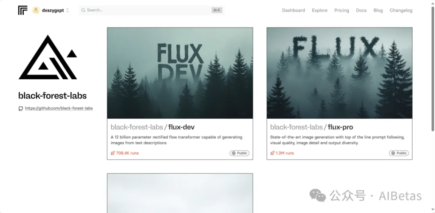The width and height of the screenshot is (435, 213).
Task: Expand the dxszygxpt account switcher
Action: point(68,10)
